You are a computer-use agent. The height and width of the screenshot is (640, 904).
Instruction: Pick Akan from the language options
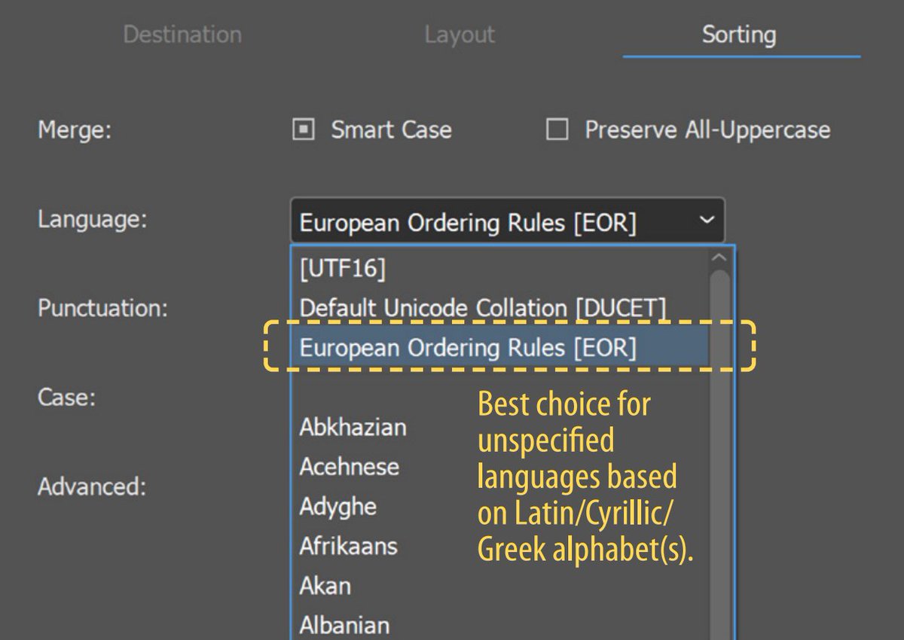point(325,586)
